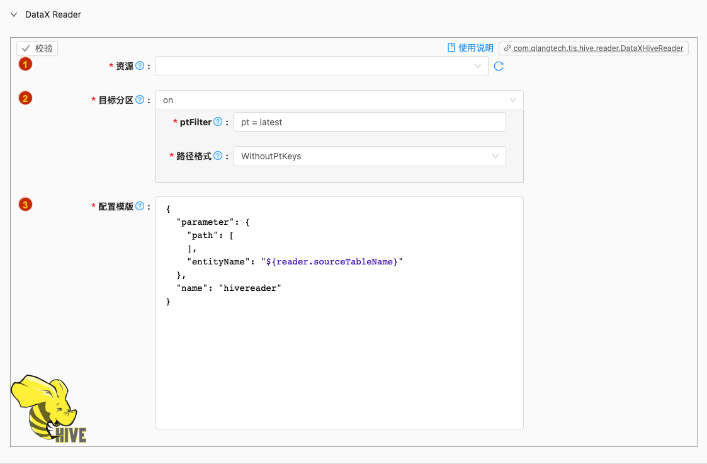Click the red step 1 badge
The height and width of the screenshot is (464, 707).
tap(25, 64)
